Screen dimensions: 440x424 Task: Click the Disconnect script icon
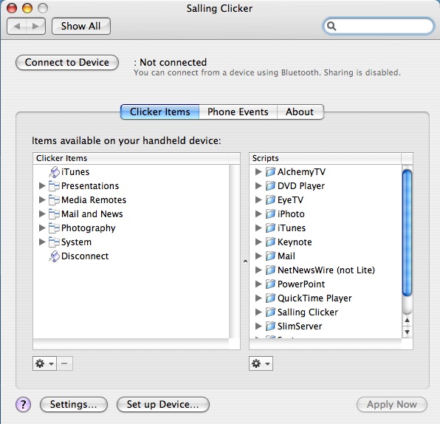pos(54,256)
